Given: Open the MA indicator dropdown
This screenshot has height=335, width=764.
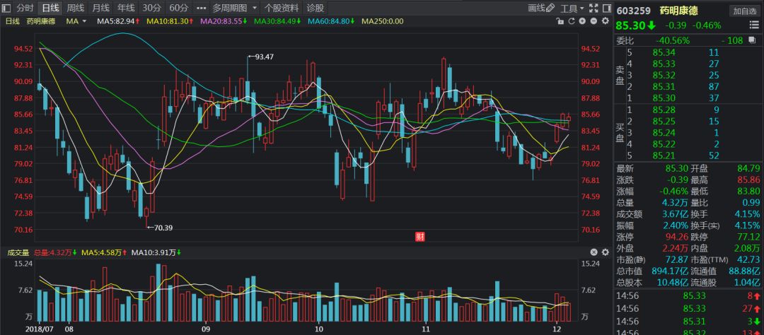Looking at the screenshot, I should click(x=76, y=21).
